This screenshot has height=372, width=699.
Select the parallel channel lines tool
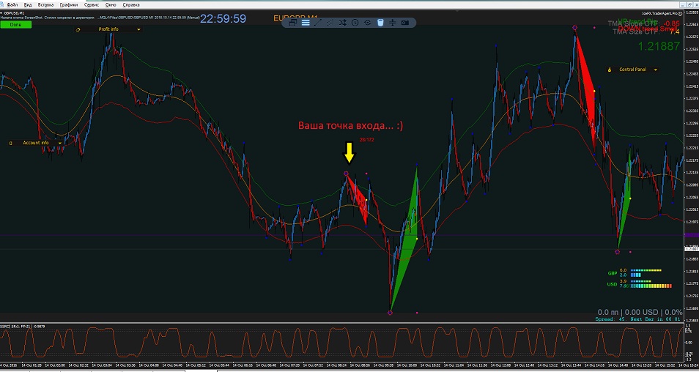point(330,23)
